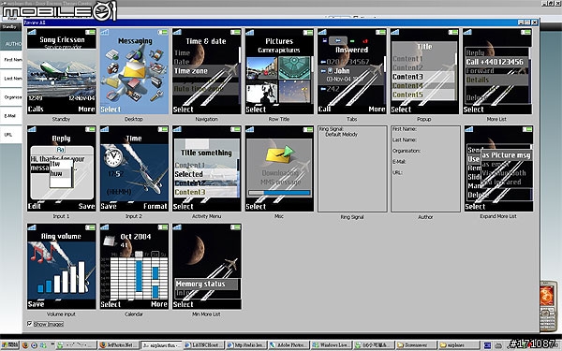Select the Popup preview thumbnail
562x351 pixels.
point(424,71)
